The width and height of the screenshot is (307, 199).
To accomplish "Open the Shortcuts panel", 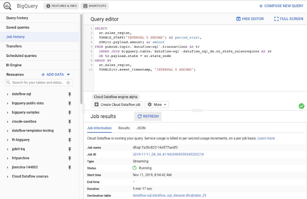I will pyautogui.click(x=95, y=6).
